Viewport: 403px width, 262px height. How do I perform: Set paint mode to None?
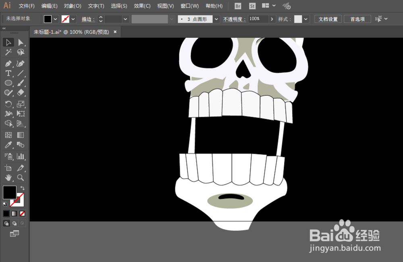(23, 213)
